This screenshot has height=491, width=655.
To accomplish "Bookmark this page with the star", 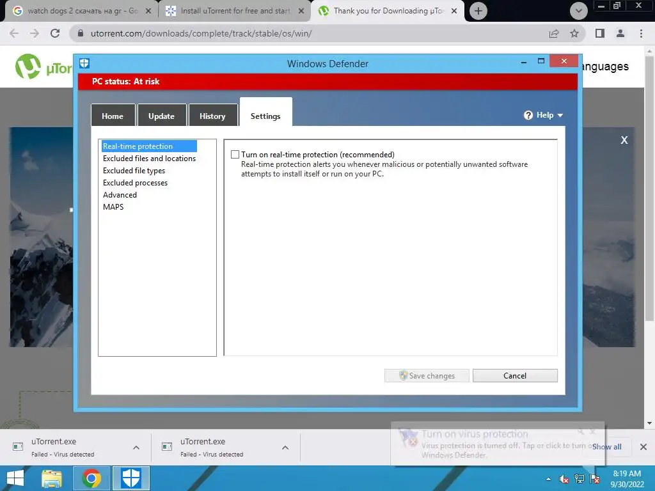I will pyautogui.click(x=574, y=33).
